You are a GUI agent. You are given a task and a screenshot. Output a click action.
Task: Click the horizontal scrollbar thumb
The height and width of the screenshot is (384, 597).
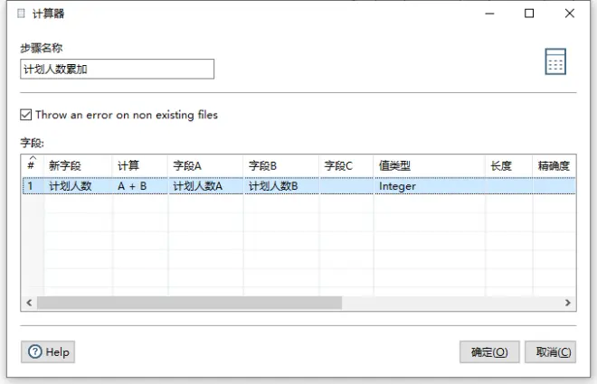[x=189, y=303]
